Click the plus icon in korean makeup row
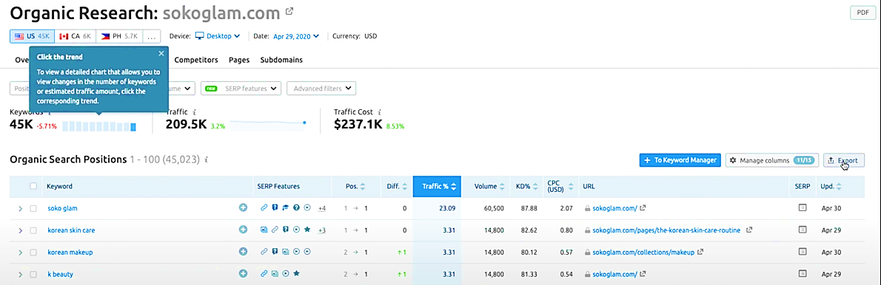 244,252
